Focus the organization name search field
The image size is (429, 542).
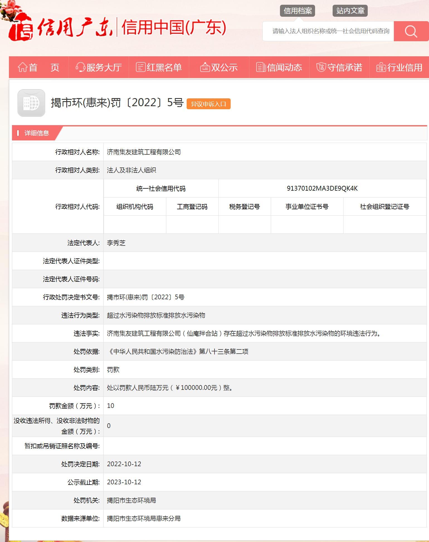[x=328, y=31]
